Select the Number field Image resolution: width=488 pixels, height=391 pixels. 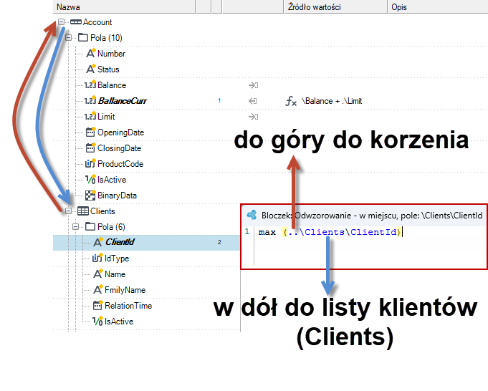coord(111,54)
